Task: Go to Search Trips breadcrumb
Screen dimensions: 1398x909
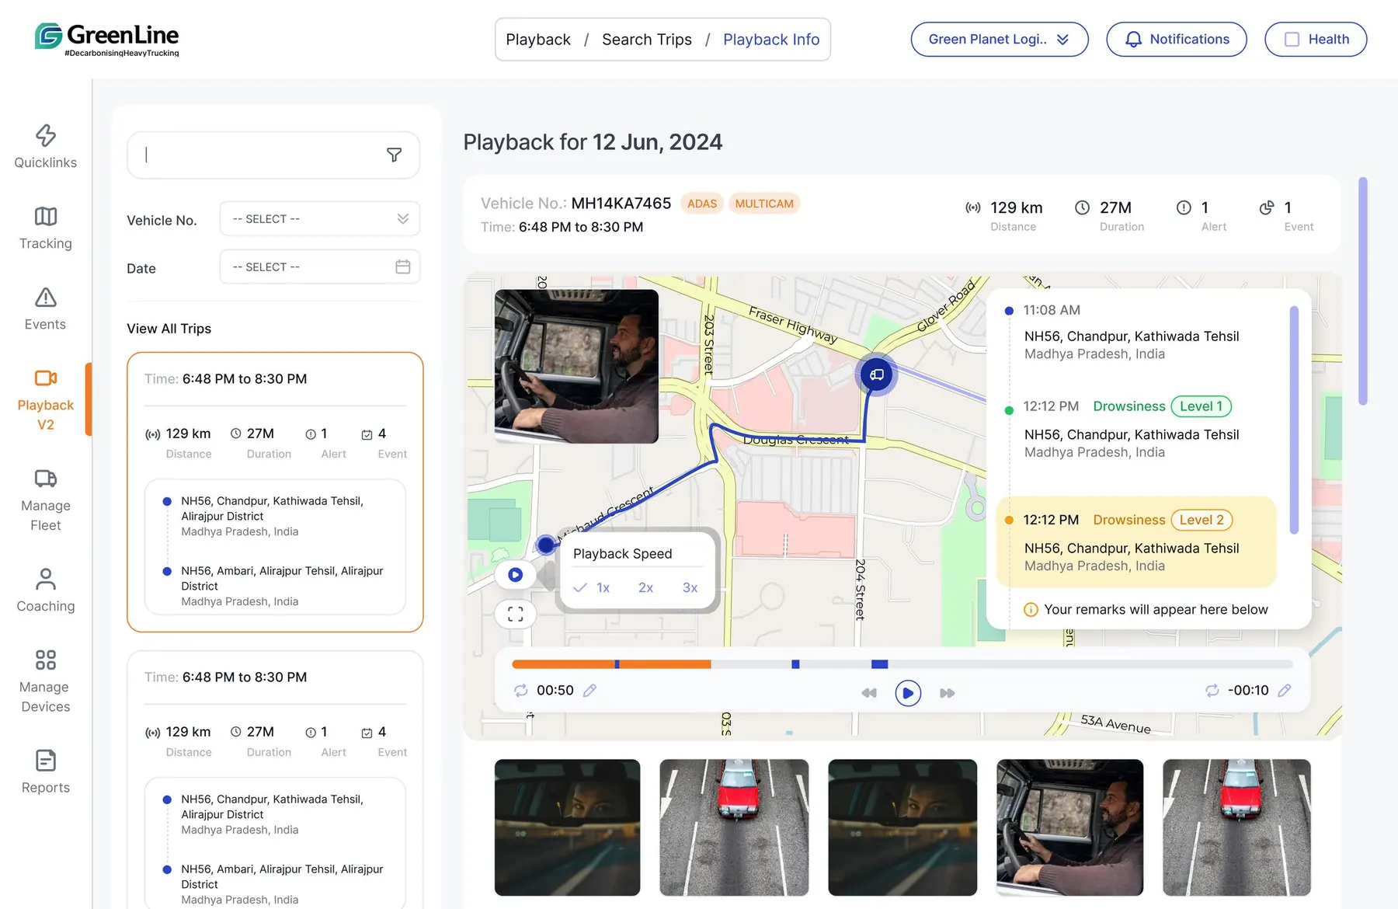Action: pos(647,40)
